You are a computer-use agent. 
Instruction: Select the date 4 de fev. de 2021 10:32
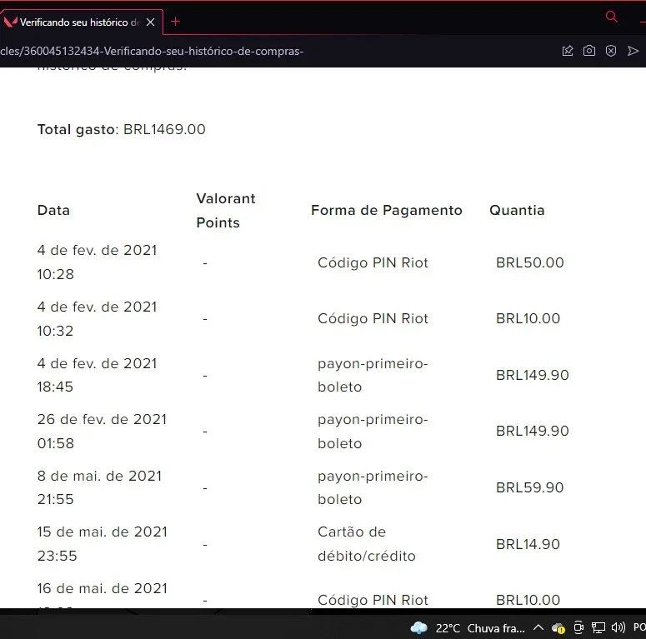tap(97, 319)
